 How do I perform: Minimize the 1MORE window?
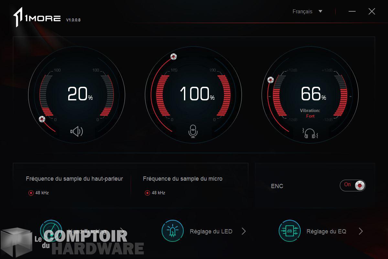point(352,11)
